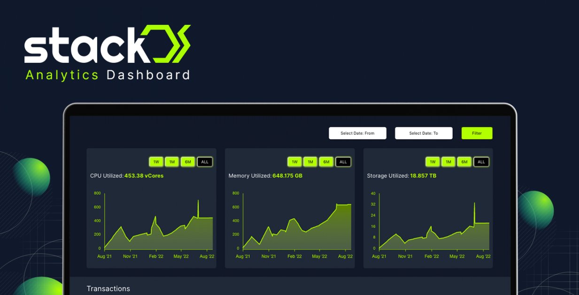579x295 pixels.
Task: Select the 1M range on Memory chart
Action: (310, 162)
